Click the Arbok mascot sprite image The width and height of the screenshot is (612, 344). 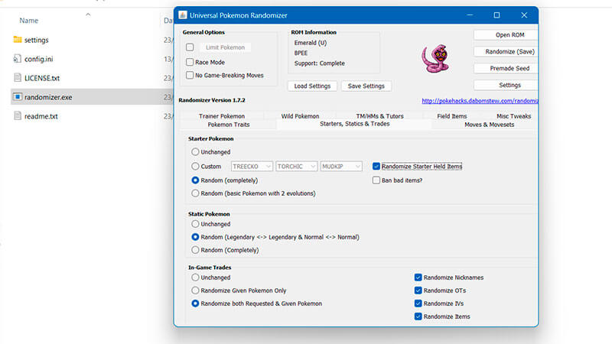[x=435, y=59]
